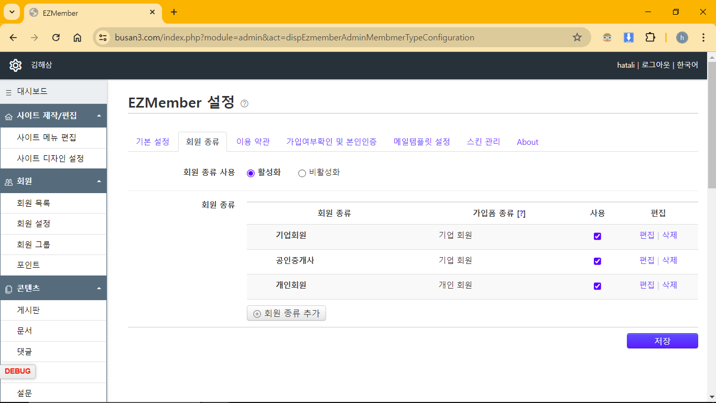Image resolution: width=716 pixels, height=403 pixels.
Task: Click the 저장 save button
Action: [663, 341]
